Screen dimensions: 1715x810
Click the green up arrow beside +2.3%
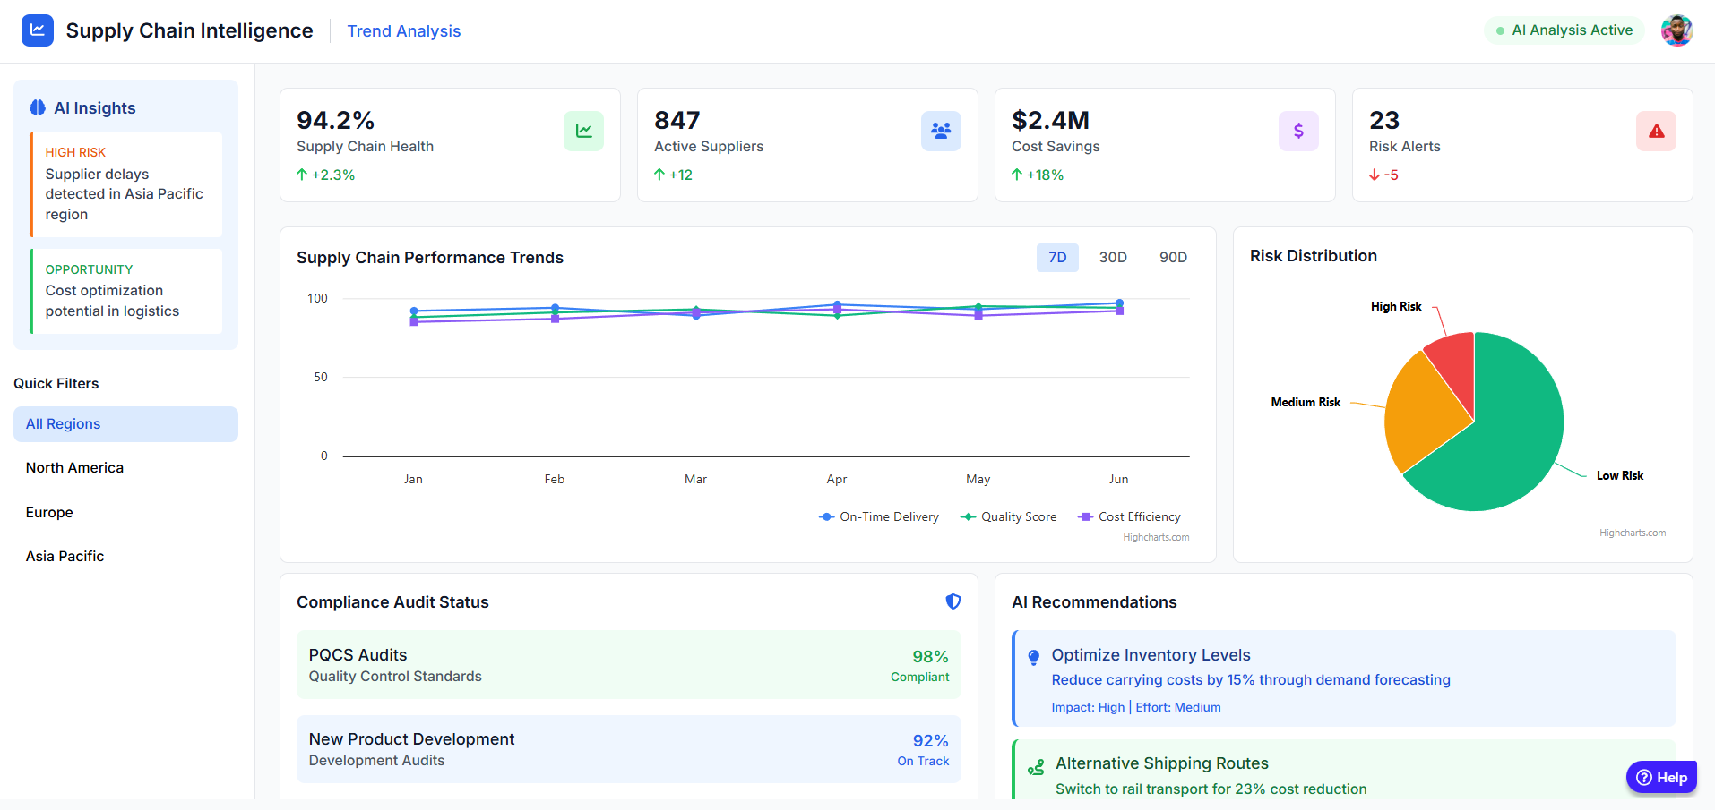(302, 175)
